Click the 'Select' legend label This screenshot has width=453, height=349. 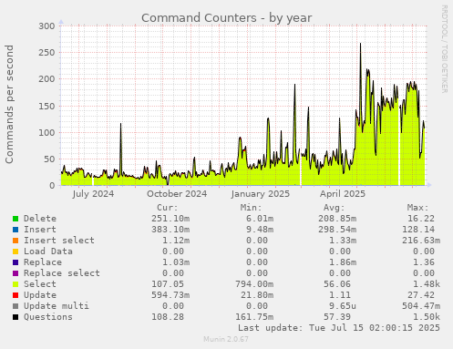[x=40, y=284]
